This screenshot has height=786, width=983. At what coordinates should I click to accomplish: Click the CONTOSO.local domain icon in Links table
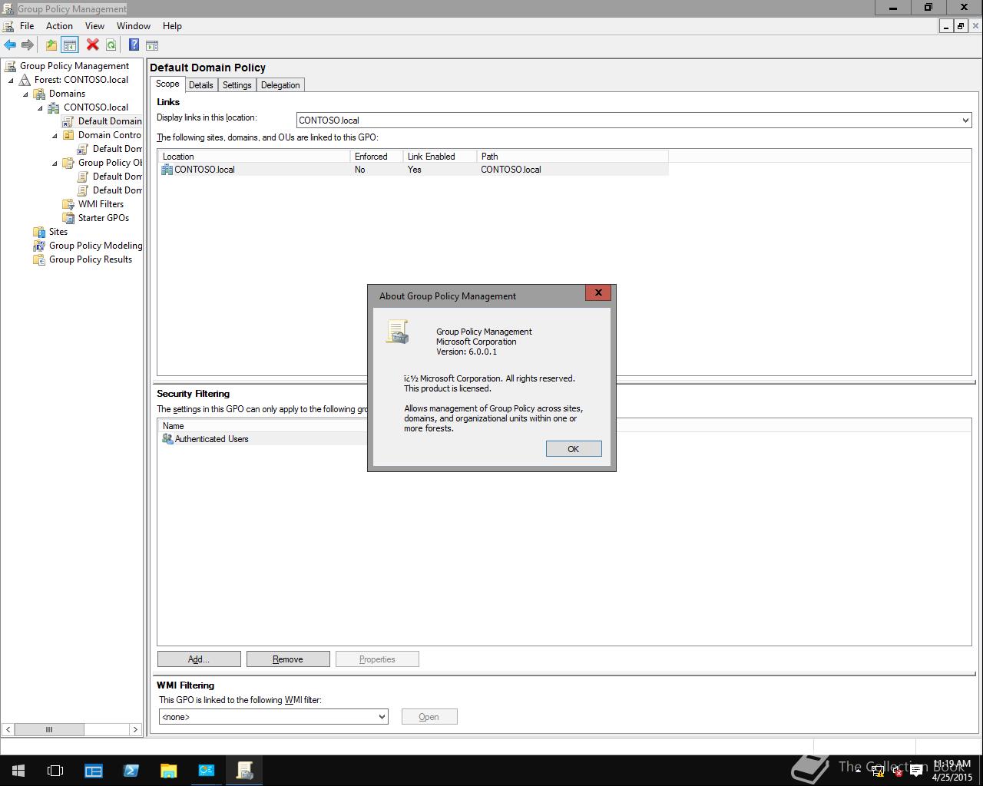click(167, 170)
